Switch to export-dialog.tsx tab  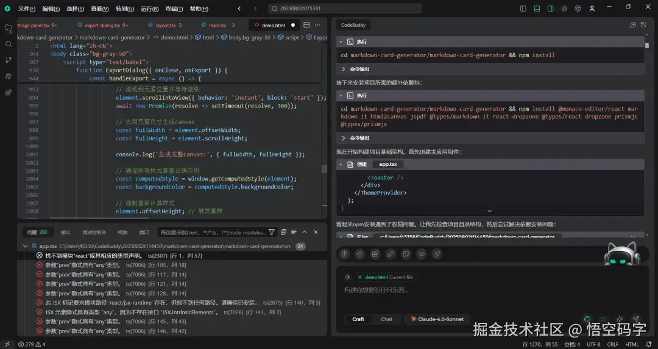[102, 25]
